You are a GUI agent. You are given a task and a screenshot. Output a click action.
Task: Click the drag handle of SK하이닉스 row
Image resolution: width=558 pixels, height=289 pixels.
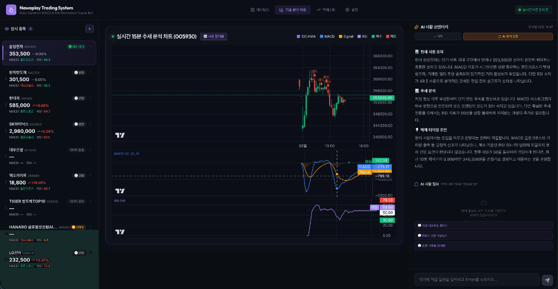(5, 131)
